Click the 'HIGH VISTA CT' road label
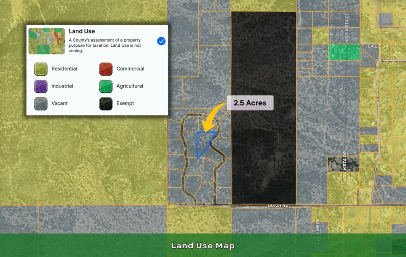This screenshot has width=406, height=257. click(347, 28)
